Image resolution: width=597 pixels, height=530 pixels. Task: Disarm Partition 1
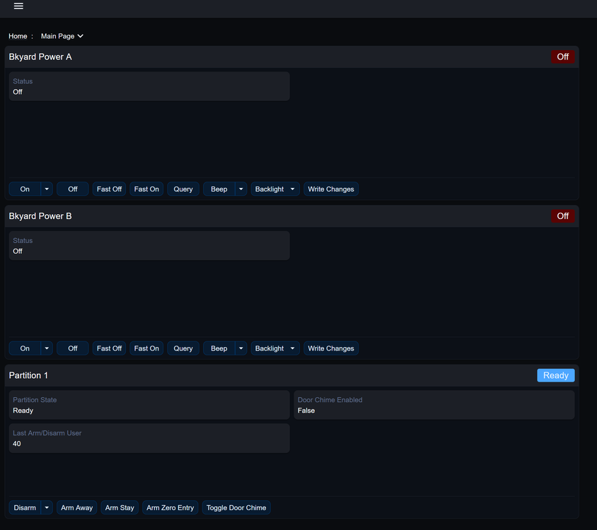tap(25, 507)
